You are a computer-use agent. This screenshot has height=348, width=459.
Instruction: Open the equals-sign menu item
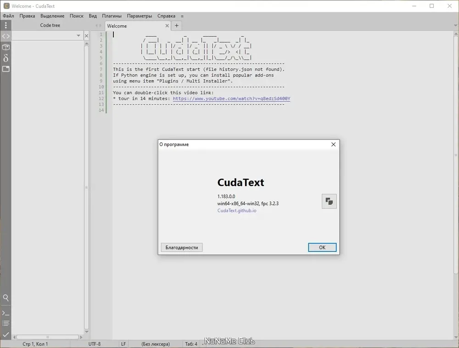click(182, 16)
